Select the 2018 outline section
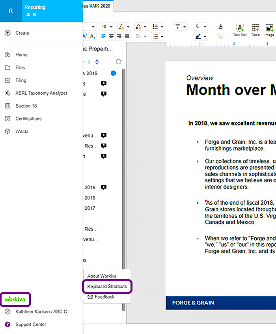 [x=90, y=198]
